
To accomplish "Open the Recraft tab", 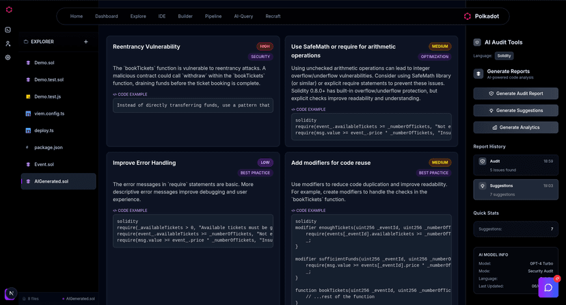I will (x=273, y=16).
